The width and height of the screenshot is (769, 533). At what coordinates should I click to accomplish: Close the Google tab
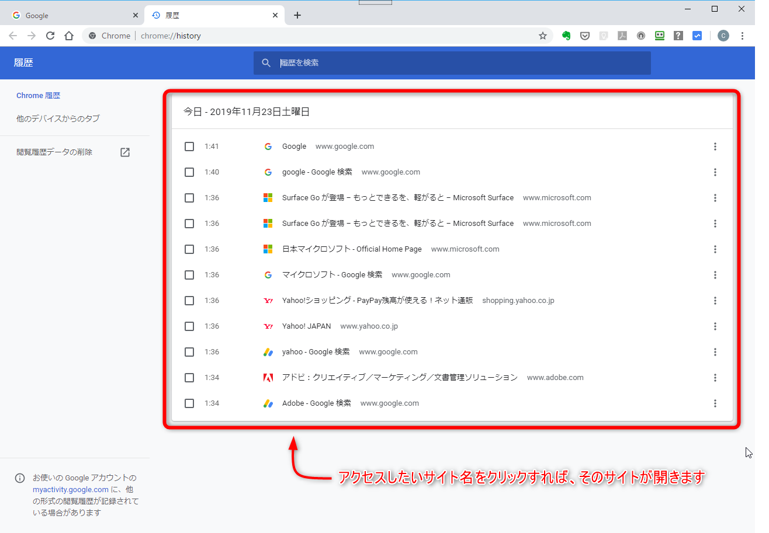[x=136, y=15]
